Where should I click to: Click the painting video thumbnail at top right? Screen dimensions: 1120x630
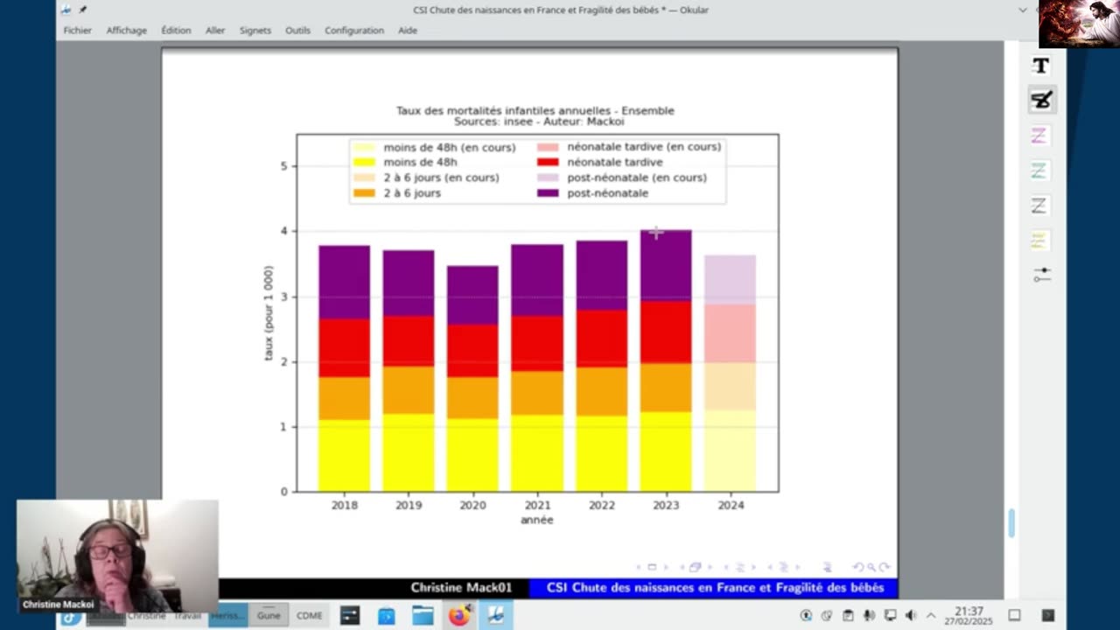pyautogui.click(x=1079, y=24)
